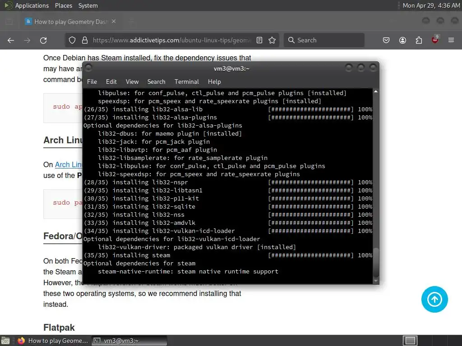Open the Arch Linux hyperlink
The height and width of the screenshot is (346, 462).
point(69,165)
